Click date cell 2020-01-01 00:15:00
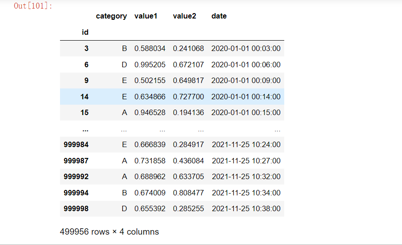The width and height of the screenshot is (402, 245). coord(246,112)
